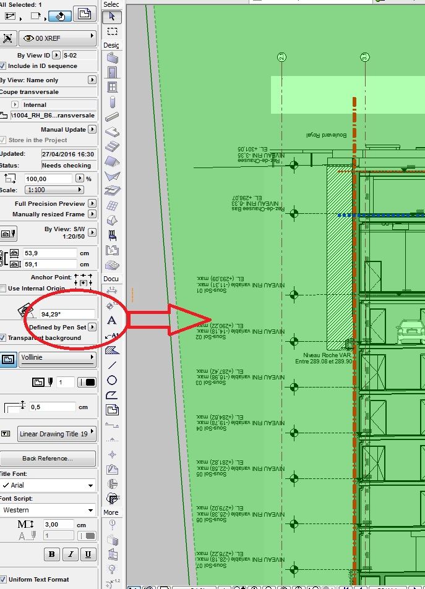Select the Worksheet tool
The width and height of the screenshot is (425, 589).
(112, 469)
